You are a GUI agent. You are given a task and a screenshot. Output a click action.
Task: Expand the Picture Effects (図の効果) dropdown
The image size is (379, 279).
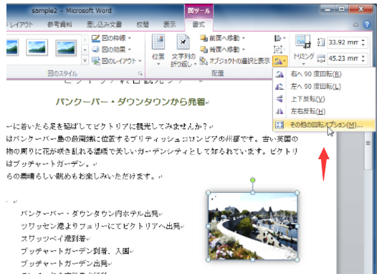click(130, 49)
